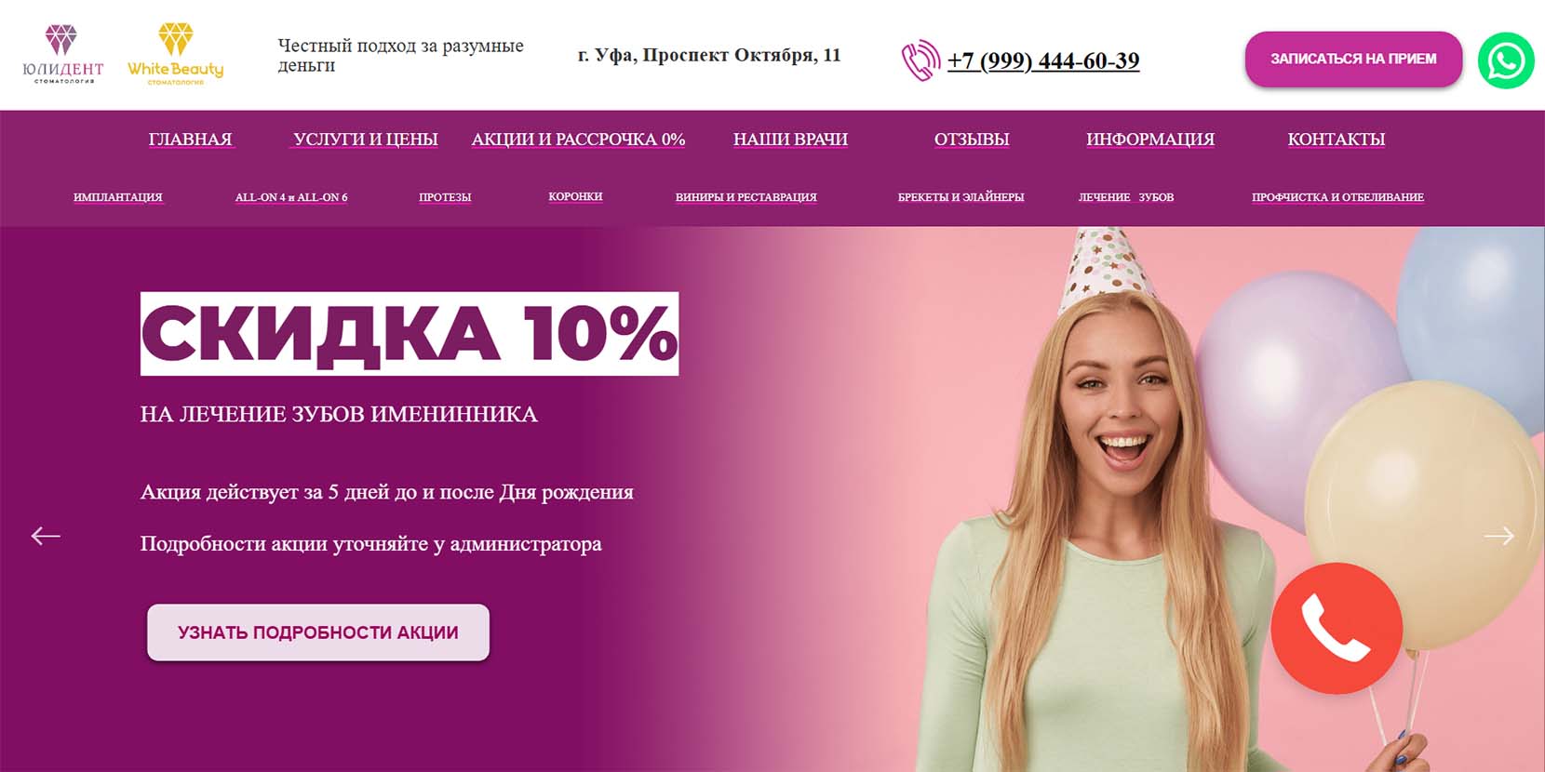Click the White Beauty logo

[176, 54]
